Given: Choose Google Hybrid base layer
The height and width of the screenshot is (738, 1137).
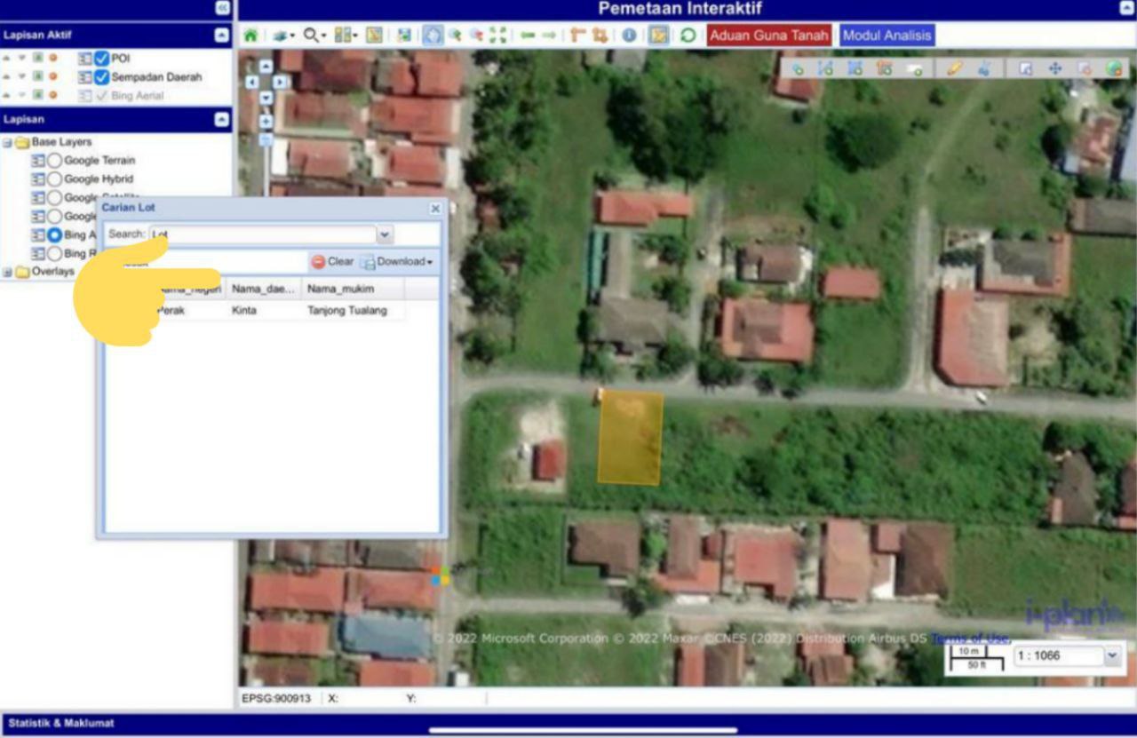Looking at the screenshot, I should 54,179.
